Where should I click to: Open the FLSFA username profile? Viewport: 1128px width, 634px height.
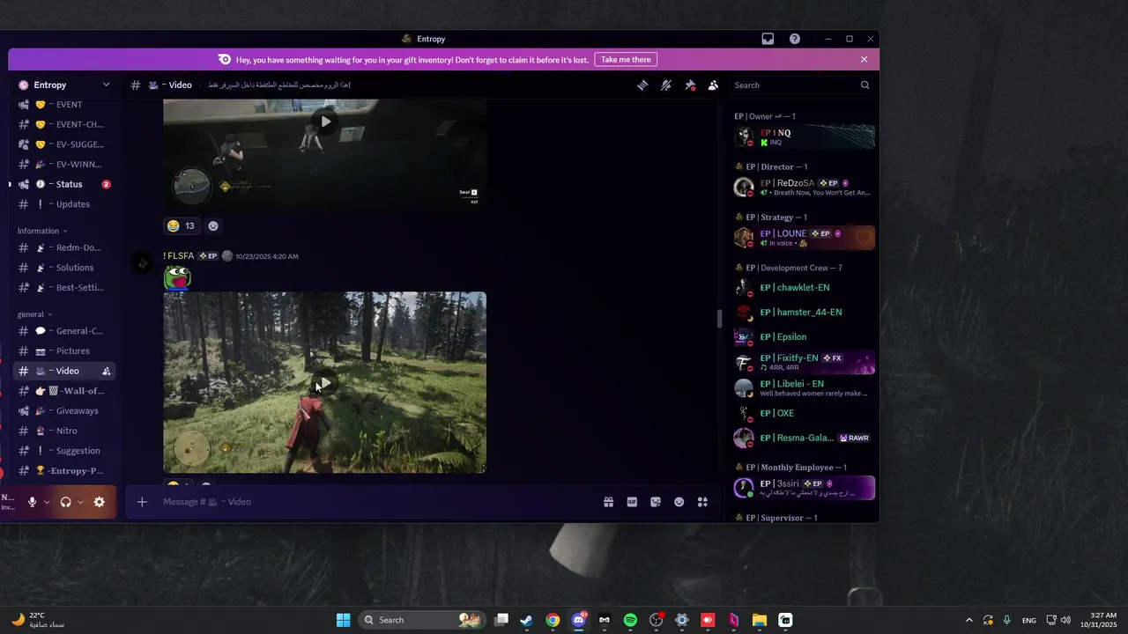tap(178, 256)
